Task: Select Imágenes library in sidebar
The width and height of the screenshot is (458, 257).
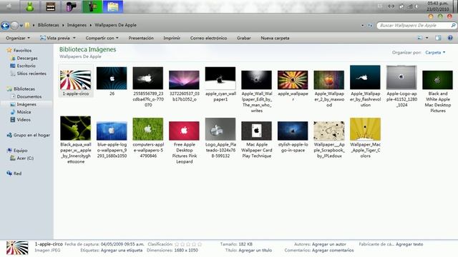Action: pyautogui.click(x=26, y=104)
